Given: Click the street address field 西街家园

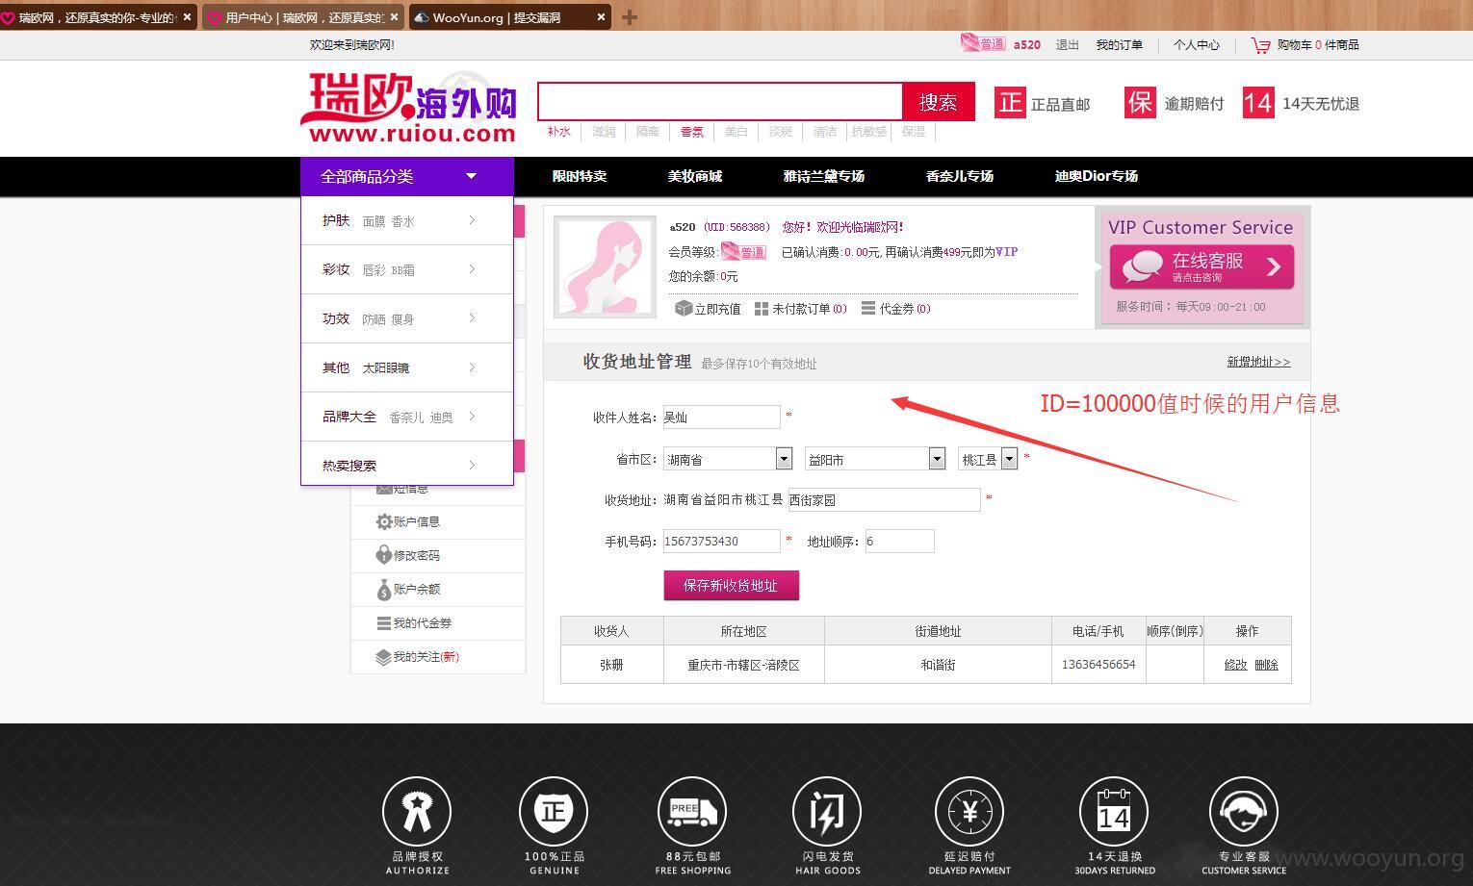Looking at the screenshot, I should coord(884,499).
